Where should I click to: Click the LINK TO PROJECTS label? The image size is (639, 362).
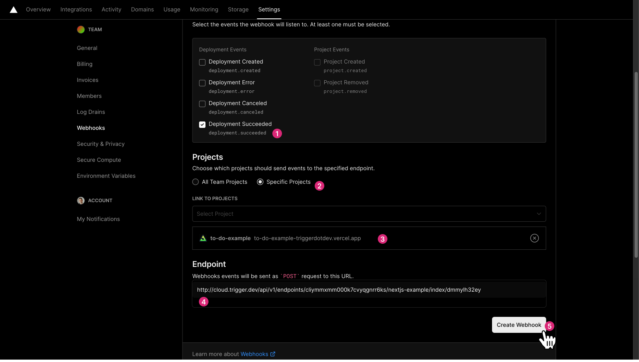(x=215, y=199)
